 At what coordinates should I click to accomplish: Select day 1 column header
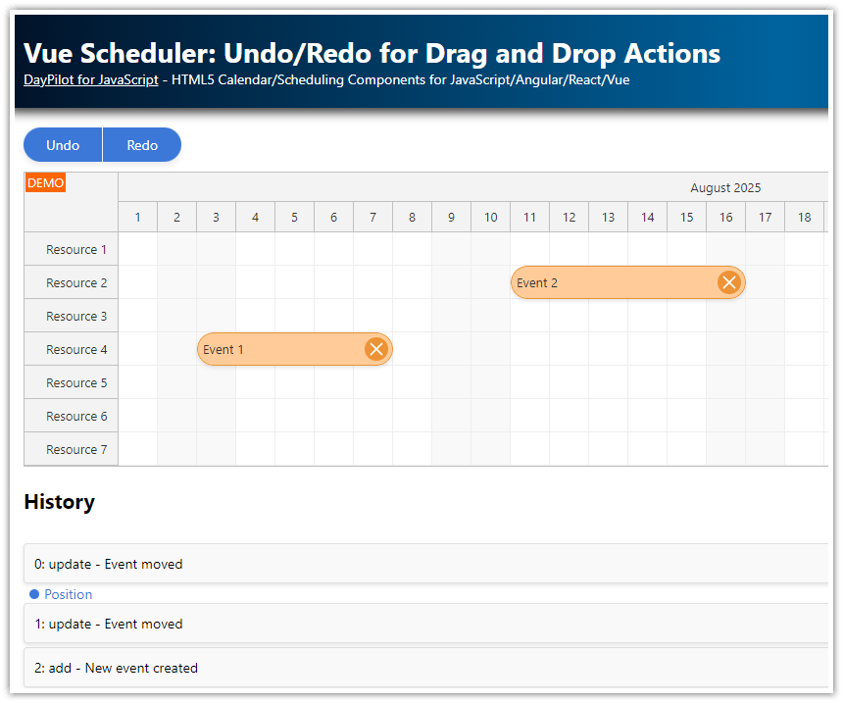click(137, 217)
